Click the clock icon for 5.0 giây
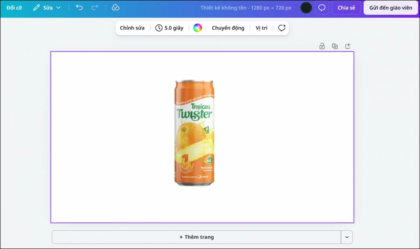 tap(159, 28)
